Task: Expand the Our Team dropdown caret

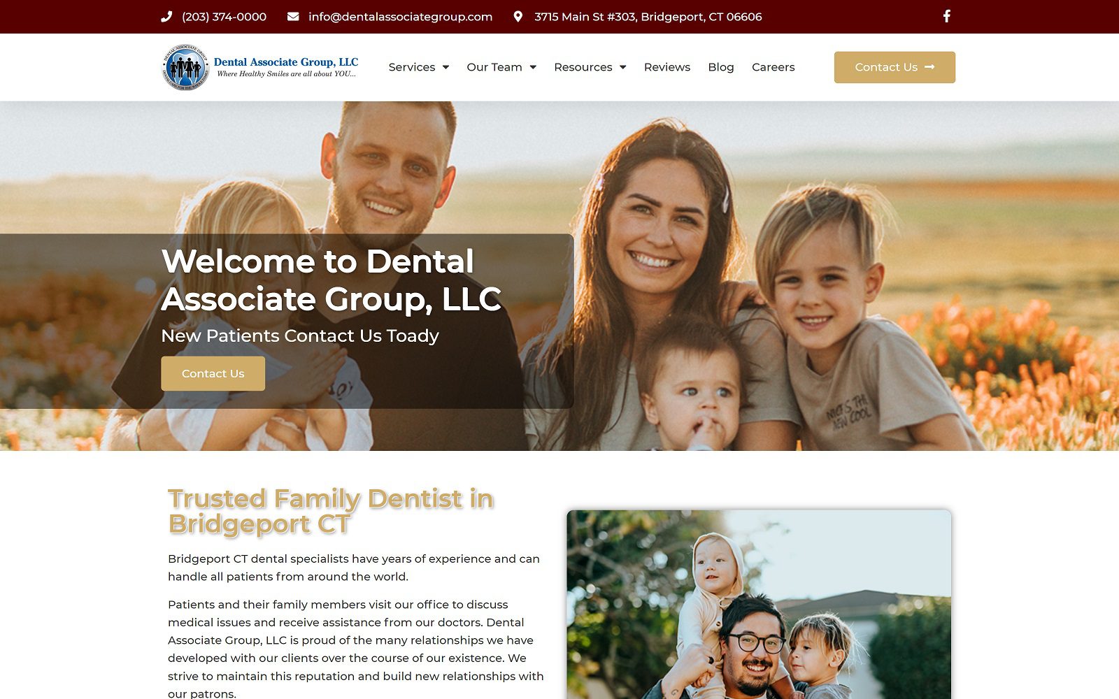Action: click(533, 67)
